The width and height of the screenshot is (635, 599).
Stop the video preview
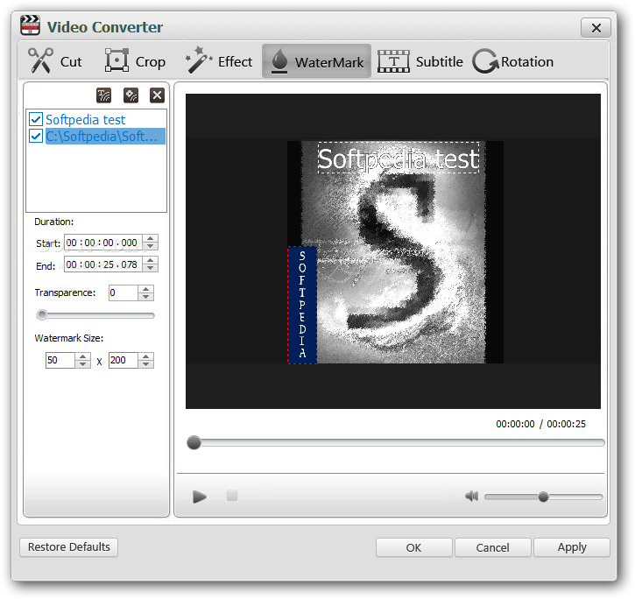(232, 496)
